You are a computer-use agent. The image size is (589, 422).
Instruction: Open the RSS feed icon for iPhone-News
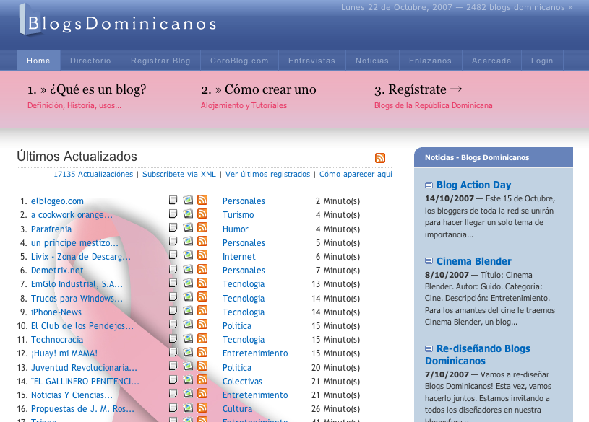202,311
